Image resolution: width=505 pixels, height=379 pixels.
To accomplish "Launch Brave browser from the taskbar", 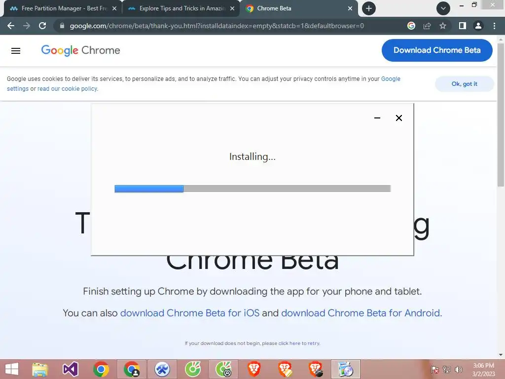I will pos(254,369).
